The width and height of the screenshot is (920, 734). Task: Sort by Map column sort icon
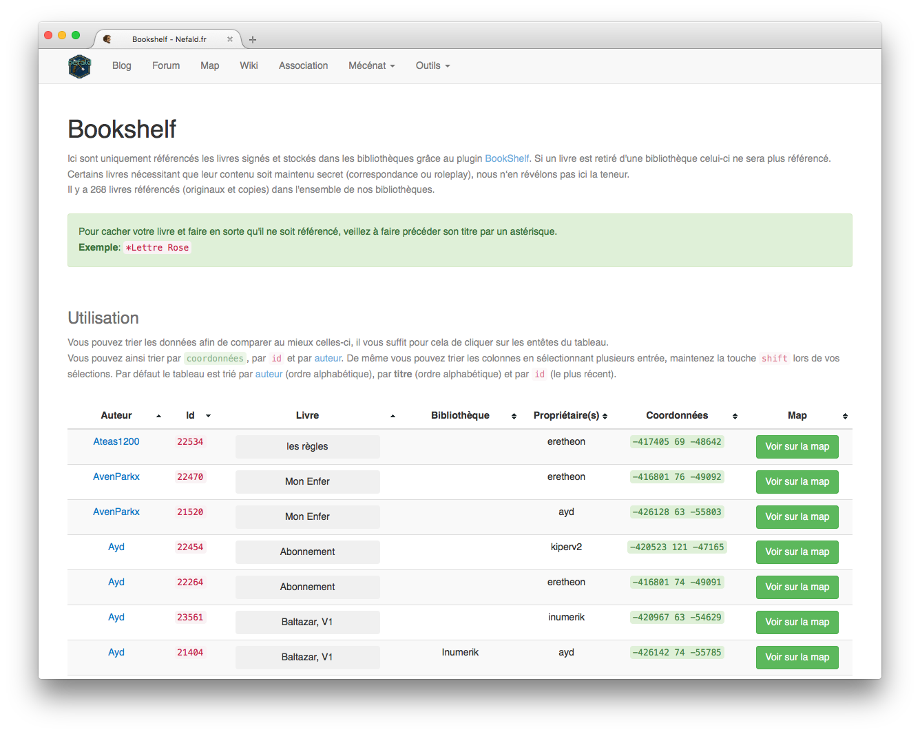[845, 416]
